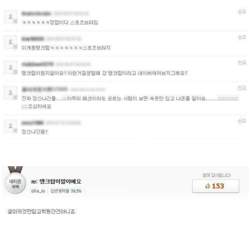Expand the green arrow on the 탱크탑이뭔지알아요 comment
Viewport: 250px width, 231px height.
(15, 72)
